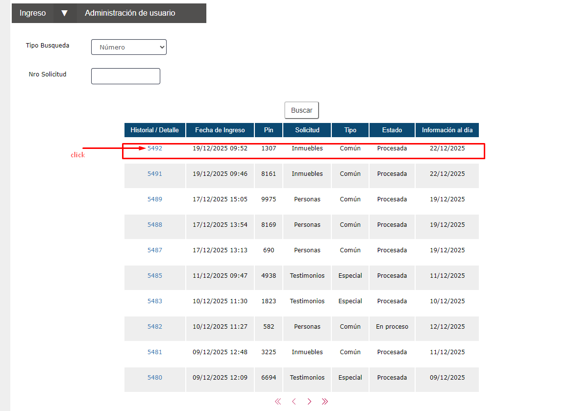Screen dimensions: 571x411
Task: Open request 5492 detail link
Action: (x=155, y=148)
